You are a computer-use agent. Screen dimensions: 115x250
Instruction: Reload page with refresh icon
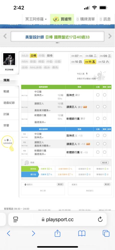click(100, 219)
